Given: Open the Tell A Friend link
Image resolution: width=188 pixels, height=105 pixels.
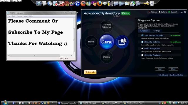Looking at the screenshot, I should [x=163, y=75].
